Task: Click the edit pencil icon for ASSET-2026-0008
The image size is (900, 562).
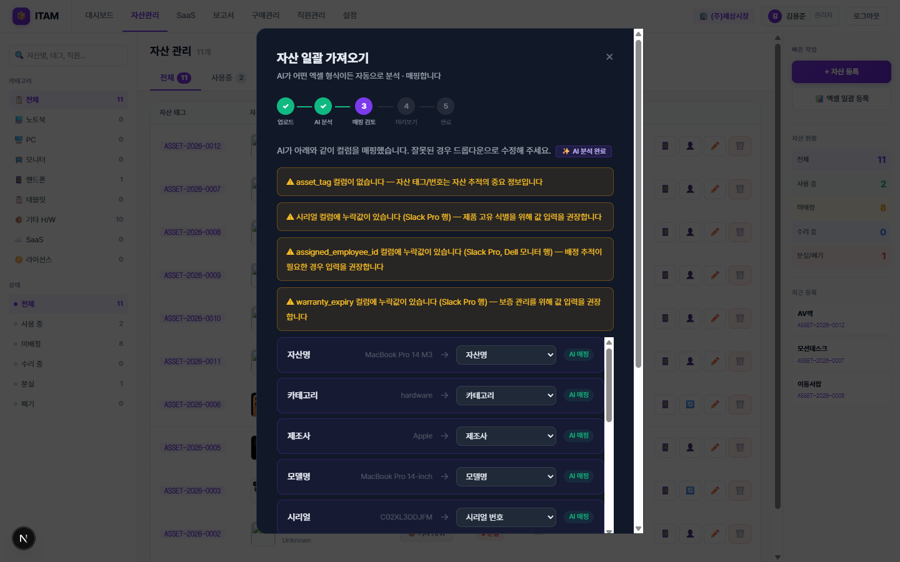Action: pyautogui.click(x=715, y=232)
